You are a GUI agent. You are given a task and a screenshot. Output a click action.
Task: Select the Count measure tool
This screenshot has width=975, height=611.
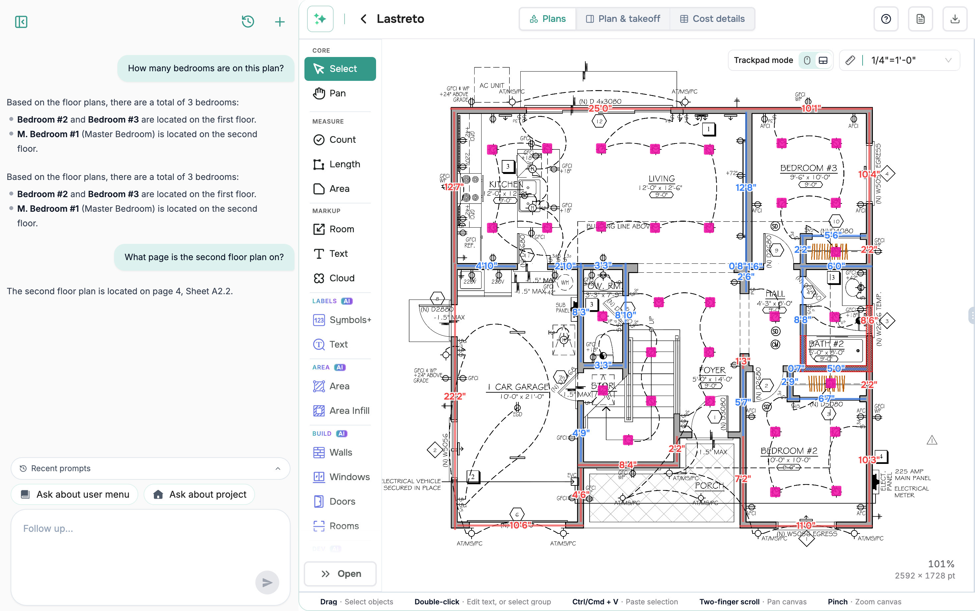click(x=340, y=140)
